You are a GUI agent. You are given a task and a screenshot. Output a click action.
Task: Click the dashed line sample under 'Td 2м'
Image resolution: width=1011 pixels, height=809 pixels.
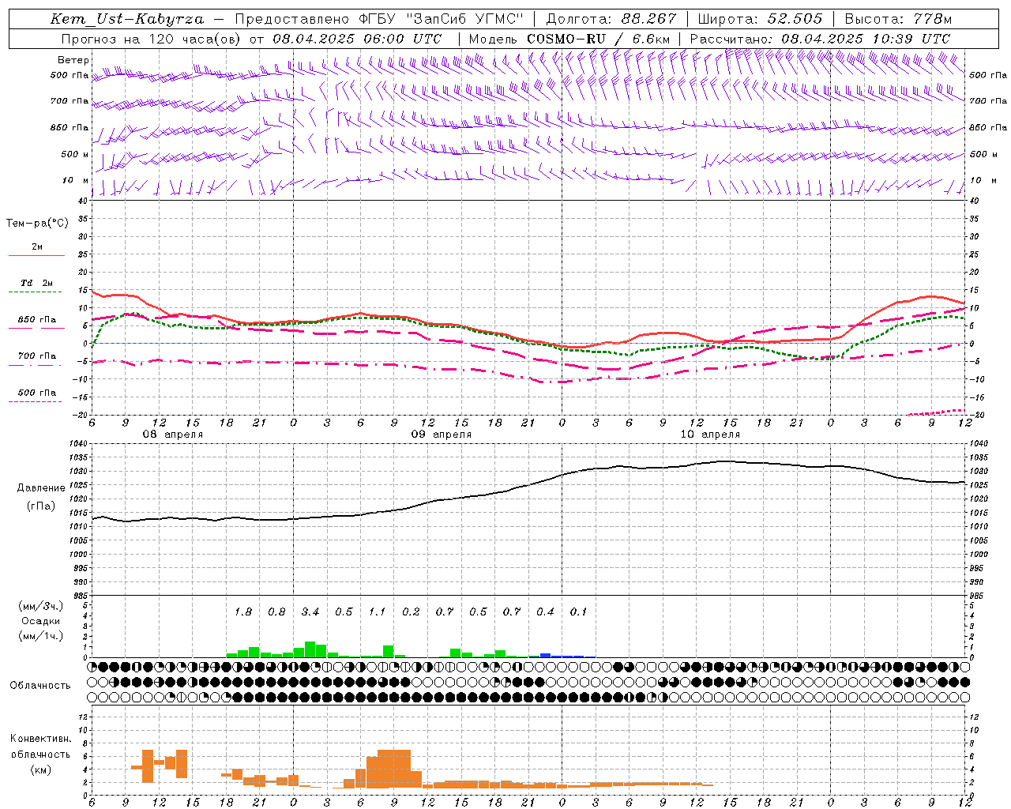(x=36, y=292)
